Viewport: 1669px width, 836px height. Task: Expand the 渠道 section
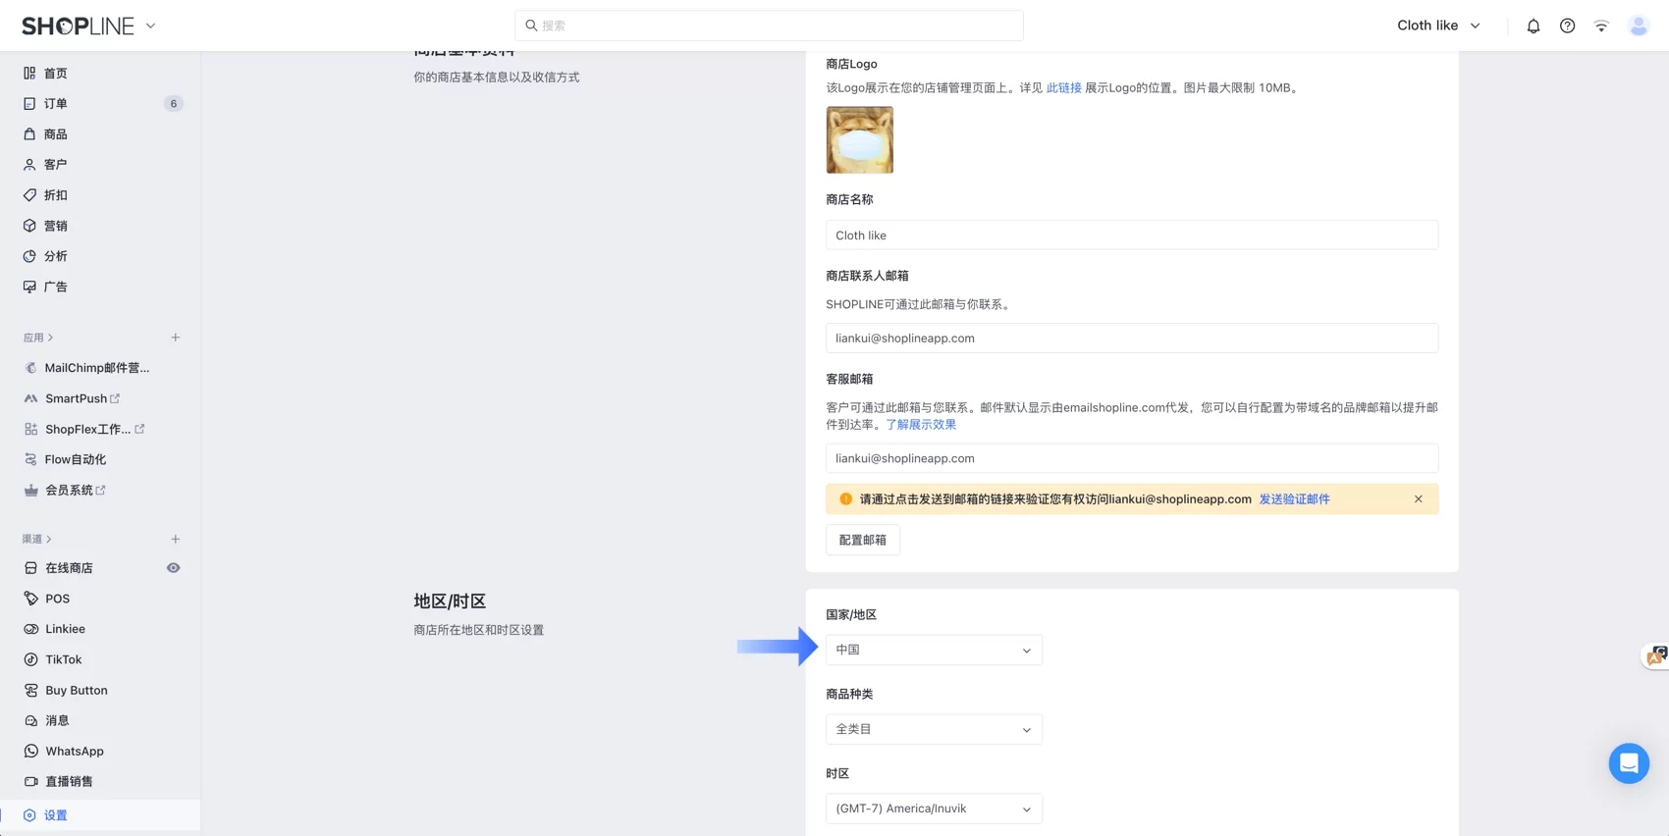(37, 539)
